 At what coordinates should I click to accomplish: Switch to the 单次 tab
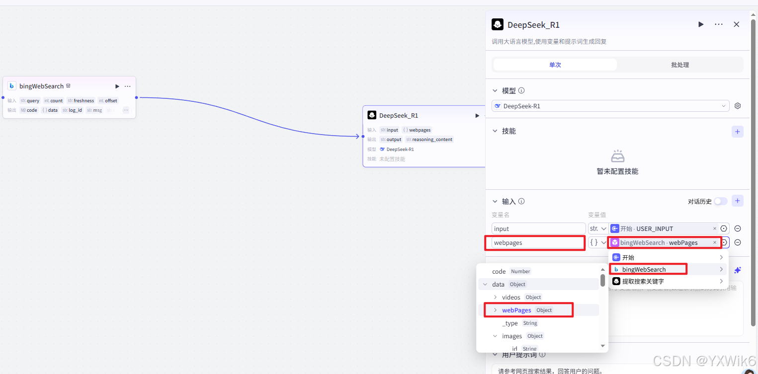[x=555, y=65]
